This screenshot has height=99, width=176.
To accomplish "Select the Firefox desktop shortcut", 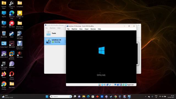I will (x=4, y=75).
